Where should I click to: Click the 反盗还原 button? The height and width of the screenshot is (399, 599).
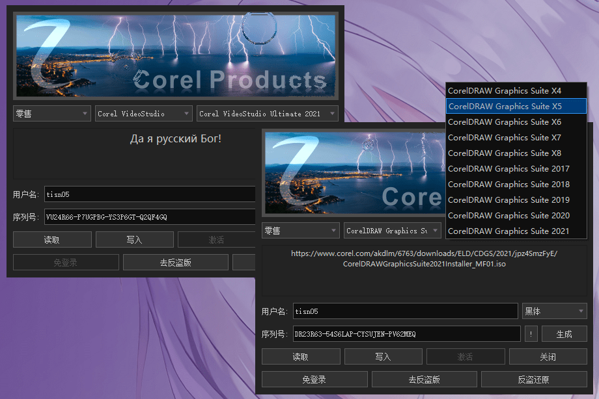point(534,380)
